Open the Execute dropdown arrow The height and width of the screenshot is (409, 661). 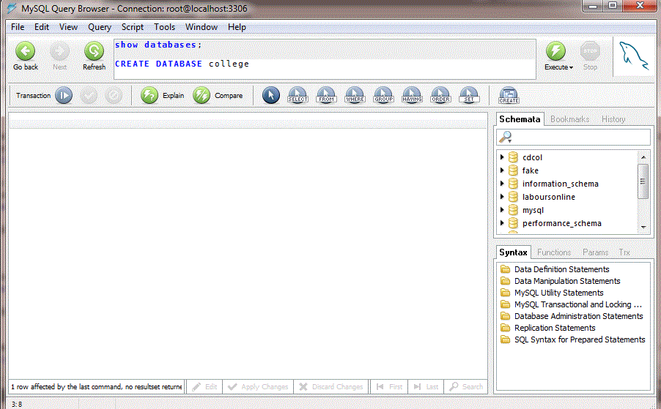coord(571,68)
